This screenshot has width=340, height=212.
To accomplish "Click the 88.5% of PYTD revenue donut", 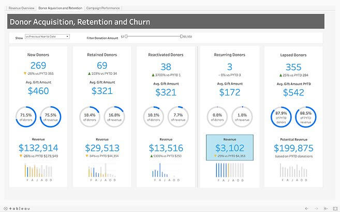I will point(305,117).
